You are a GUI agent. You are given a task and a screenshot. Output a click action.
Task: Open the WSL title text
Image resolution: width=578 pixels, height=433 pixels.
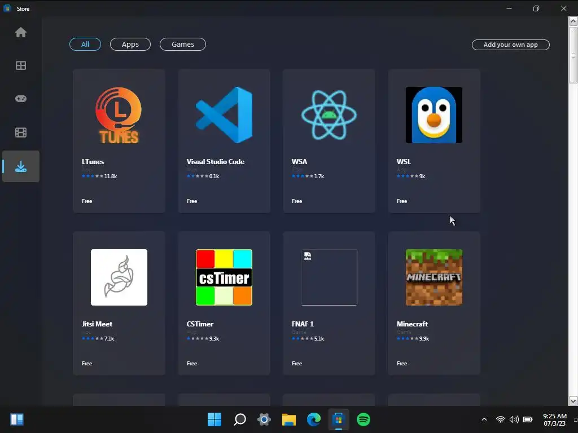point(404,162)
